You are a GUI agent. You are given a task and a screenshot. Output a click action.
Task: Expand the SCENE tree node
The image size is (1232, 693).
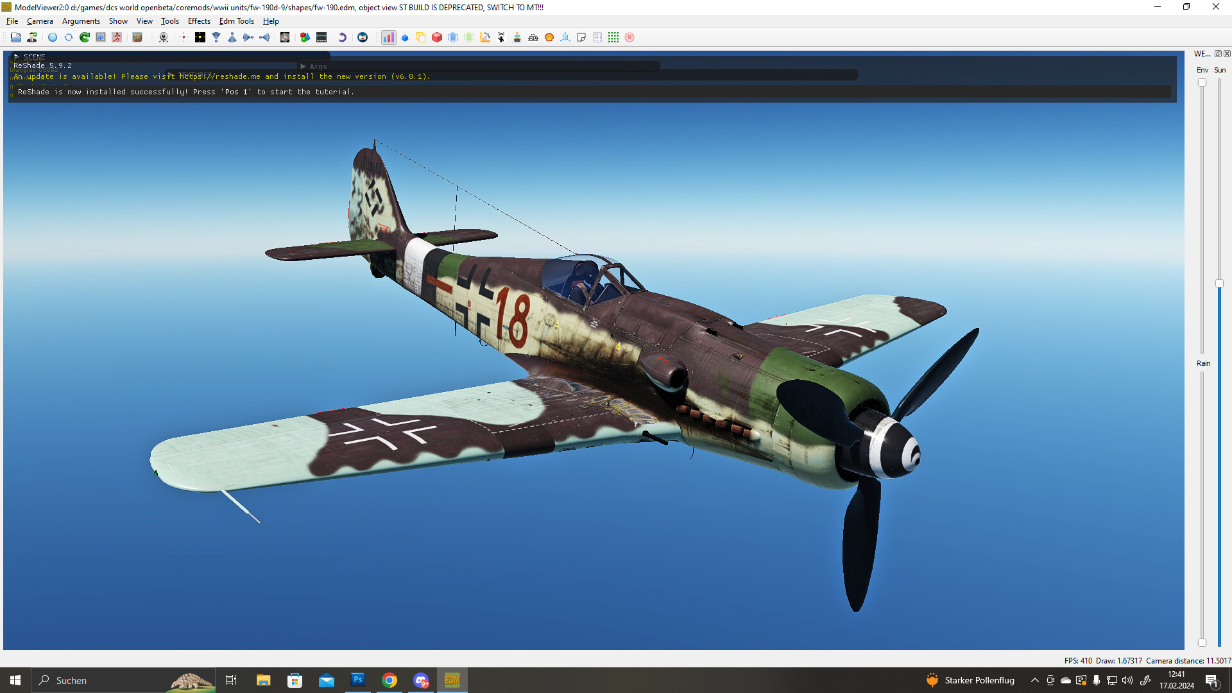coord(17,56)
